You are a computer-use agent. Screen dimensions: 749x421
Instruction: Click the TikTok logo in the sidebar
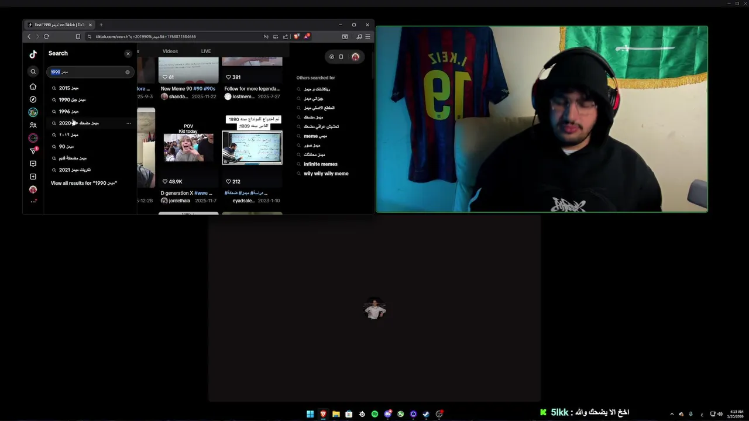[33, 54]
